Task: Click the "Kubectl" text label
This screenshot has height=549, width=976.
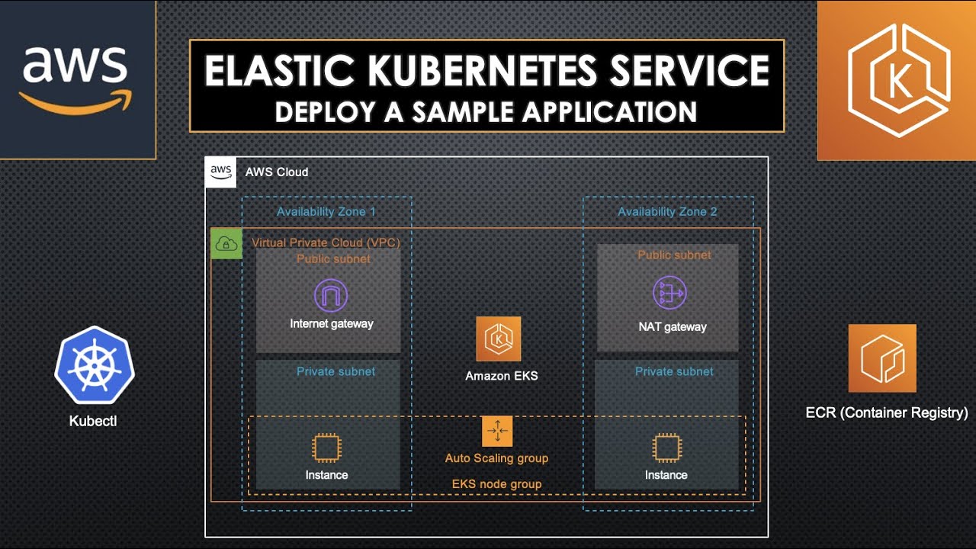Action: pyautogui.click(x=93, y=421)
